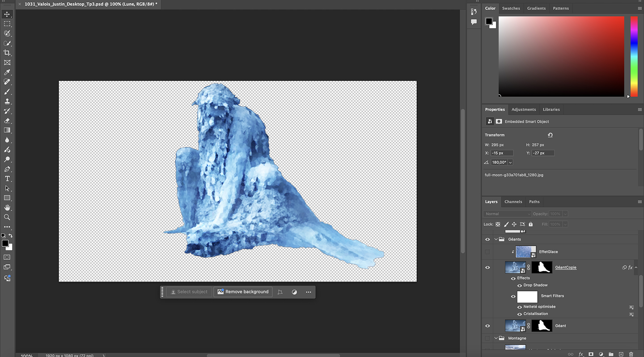The image size is (644, 357).
Task: Select the Hand tool
Action: [7, 208]
